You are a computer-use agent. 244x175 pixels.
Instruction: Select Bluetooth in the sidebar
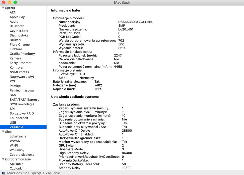[17, 26]
